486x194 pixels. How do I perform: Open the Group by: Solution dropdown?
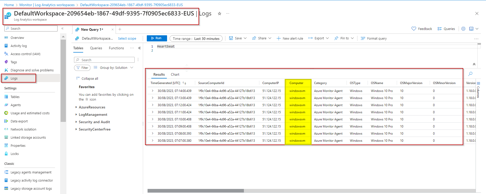[114, 68]
